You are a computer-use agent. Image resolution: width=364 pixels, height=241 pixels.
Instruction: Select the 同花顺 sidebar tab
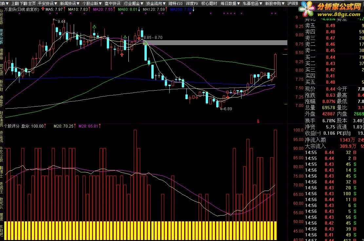(2, 70)
